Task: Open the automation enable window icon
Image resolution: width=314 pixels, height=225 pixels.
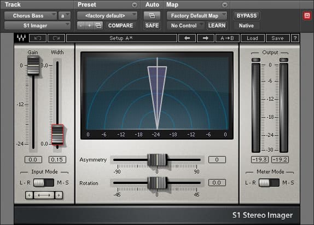Action: pyautogui.click(x=152, y=16)
